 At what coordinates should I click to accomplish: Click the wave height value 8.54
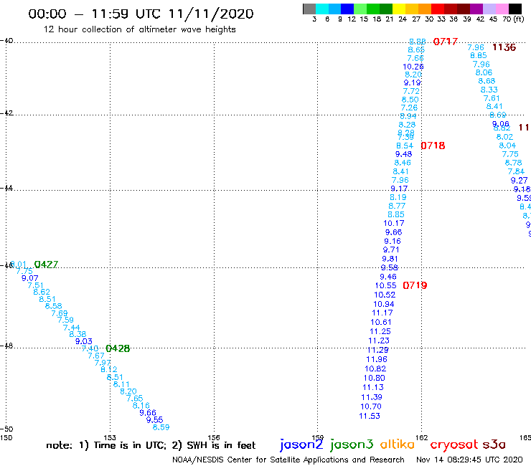405,146
